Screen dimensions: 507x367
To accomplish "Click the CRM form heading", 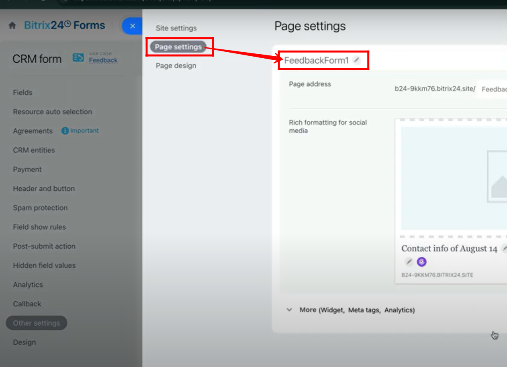I will point(37,59).
